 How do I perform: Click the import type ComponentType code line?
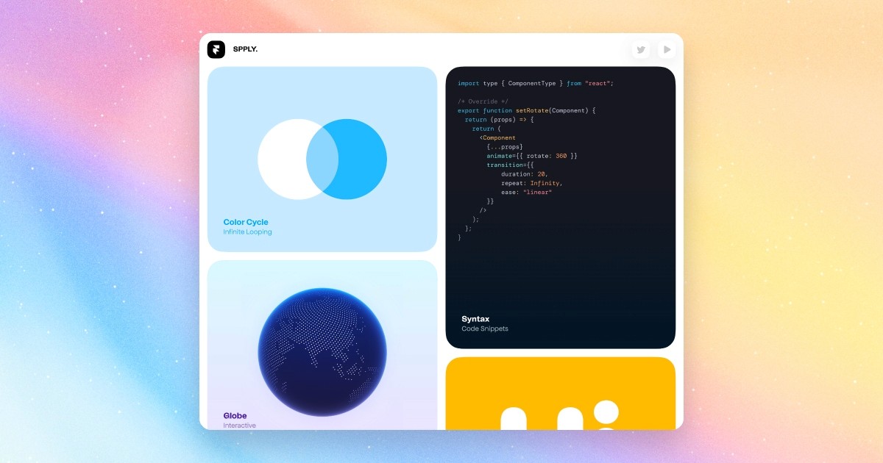coord(535,83)
